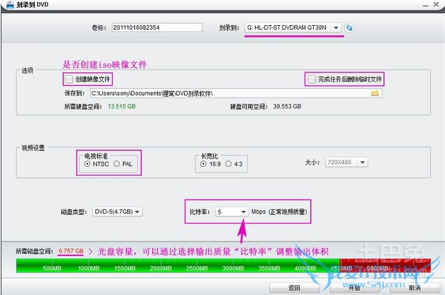445x295 pixels.
Task: Open the 大小 720X480 size dropdown
Action: coord(346,162)
